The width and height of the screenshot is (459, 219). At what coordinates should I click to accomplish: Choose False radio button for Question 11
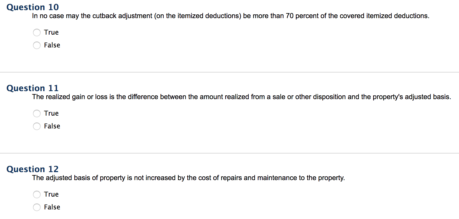tap(37, 126)
